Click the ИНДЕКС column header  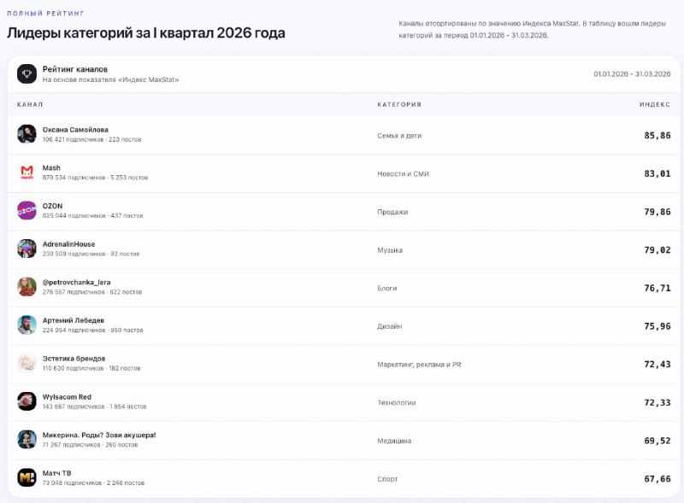click(x=655, y=104)
